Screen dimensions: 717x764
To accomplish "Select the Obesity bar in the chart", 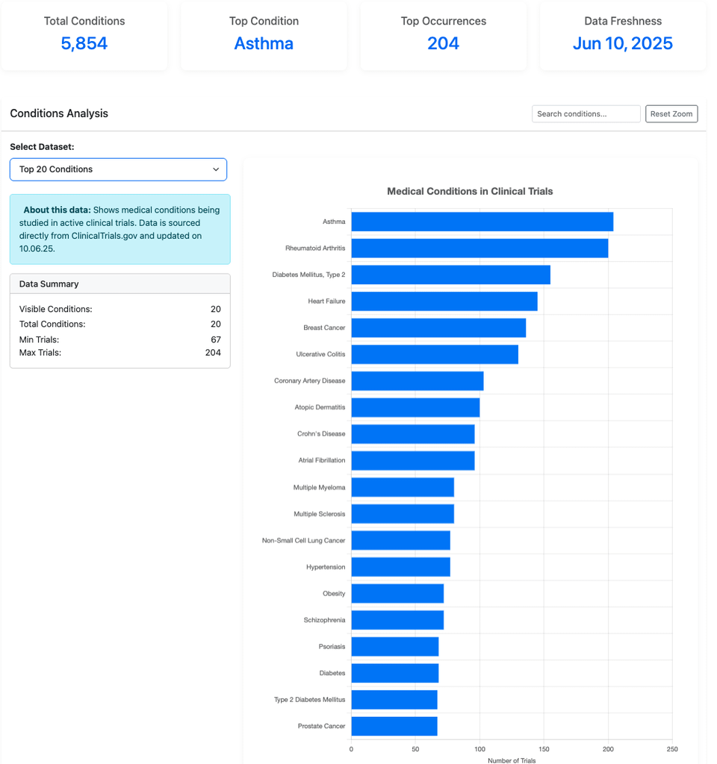I will (x=396, y=593).
